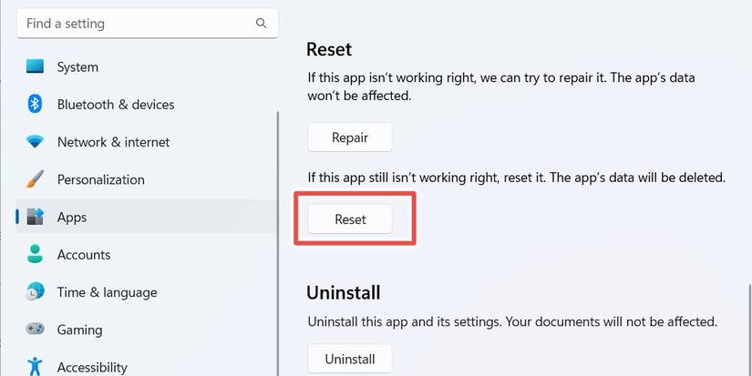Click the Time & language globe-clock icon
The height and width of the screenshot is (376, 752).
coord(36,292)
